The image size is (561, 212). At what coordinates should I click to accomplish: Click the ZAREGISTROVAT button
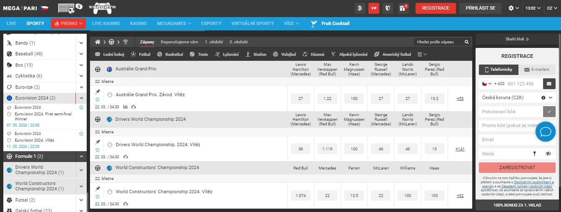(517, 168)
